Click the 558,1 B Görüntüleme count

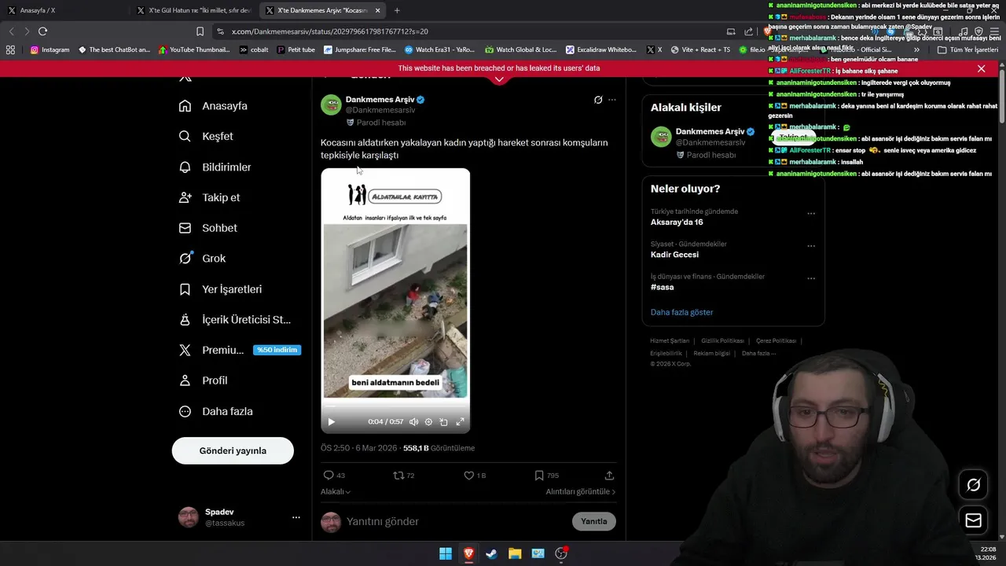(x=439, y=448)
